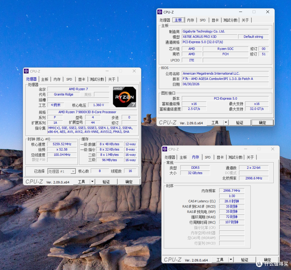Select 处理器 tab in the processor window
This screenshot has width=291, height=270.
31,79
